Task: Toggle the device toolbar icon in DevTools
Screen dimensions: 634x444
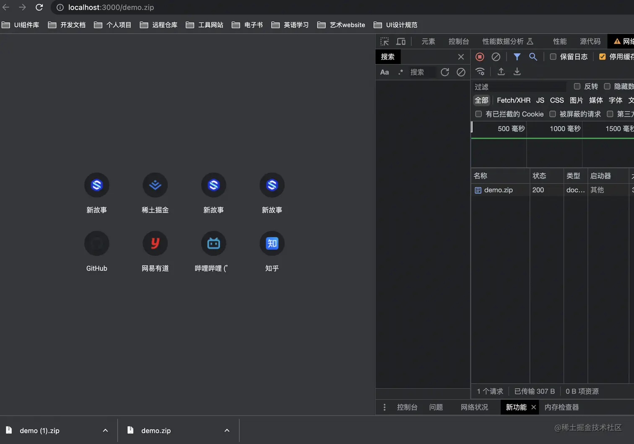Action: click(401, 41)
